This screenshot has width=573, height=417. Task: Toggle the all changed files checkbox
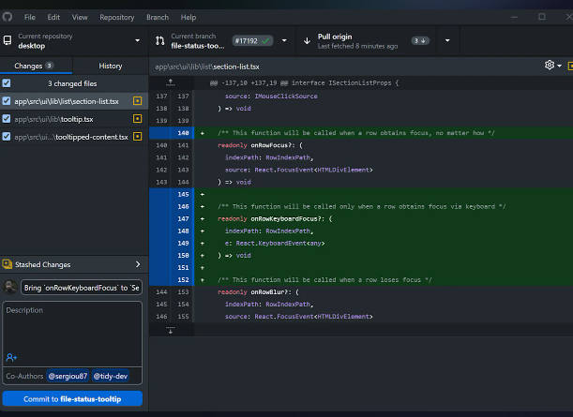[x=8, y=83]
